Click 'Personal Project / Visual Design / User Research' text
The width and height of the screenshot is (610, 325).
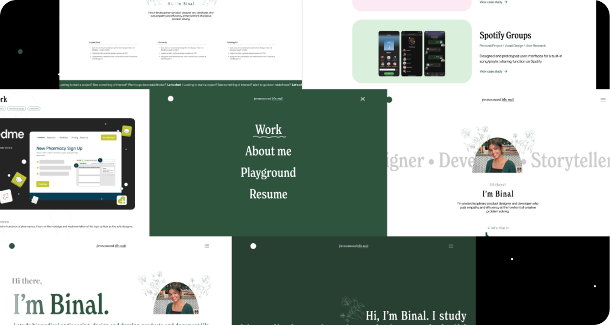point(513,46)
